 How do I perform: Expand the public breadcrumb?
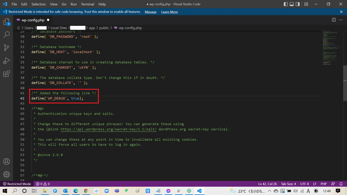coord(104,28)
